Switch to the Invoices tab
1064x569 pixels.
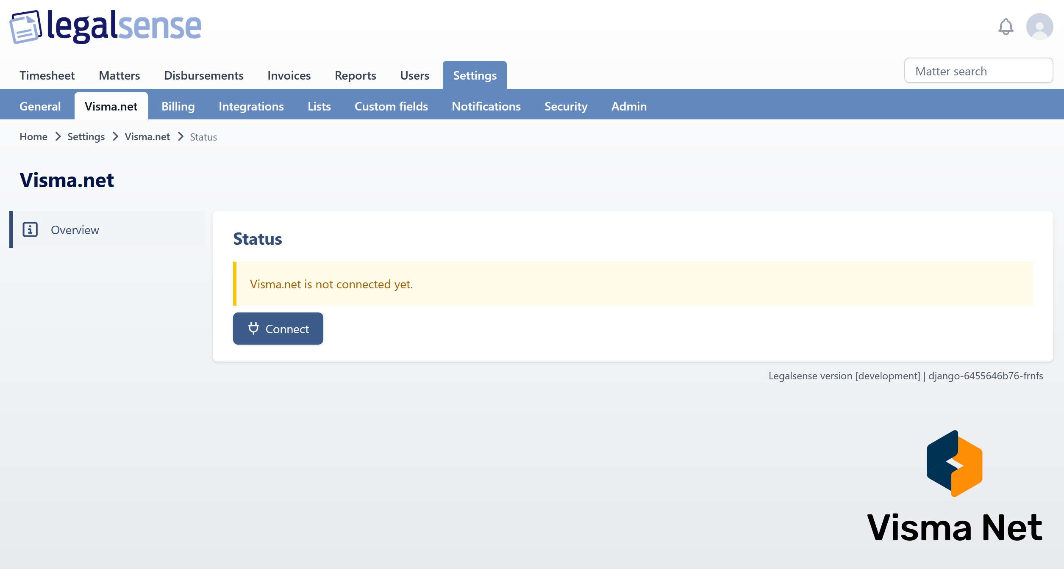click(x=289, y=75)
